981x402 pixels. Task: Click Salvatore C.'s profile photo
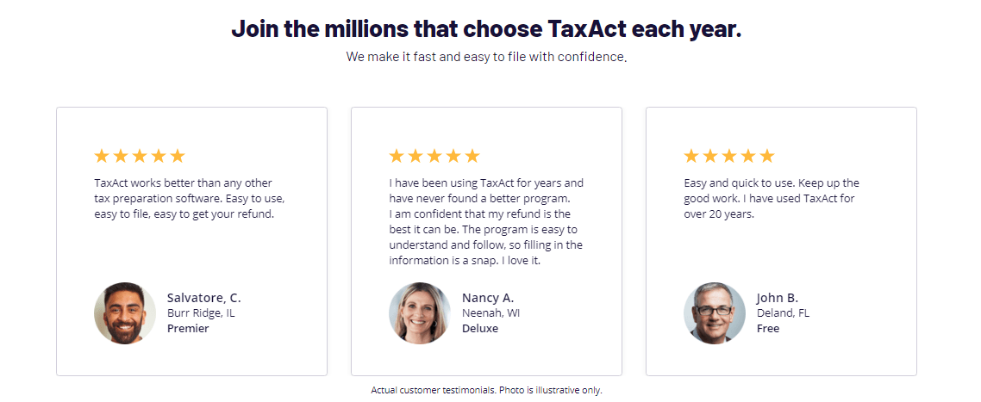[125, 313]
